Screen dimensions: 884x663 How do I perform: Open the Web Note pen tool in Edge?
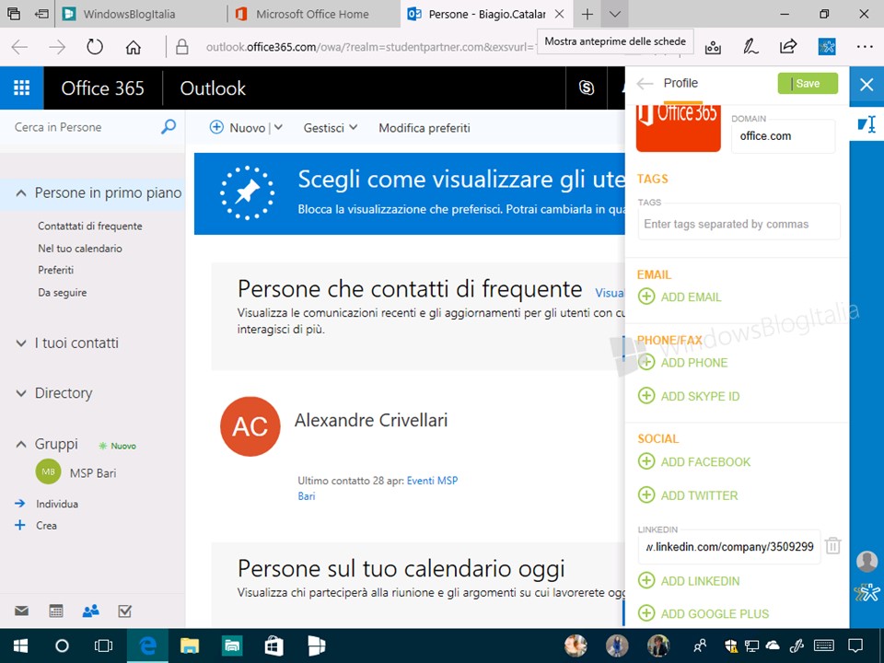tap(750, 46)
